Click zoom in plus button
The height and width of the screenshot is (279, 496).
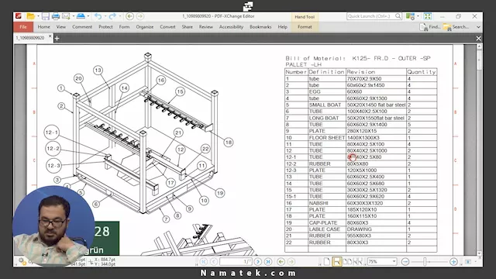453,262
